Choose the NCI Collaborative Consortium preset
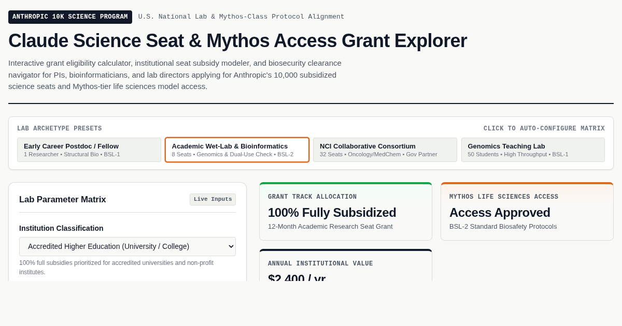Screen dimensions: 622x326 tap(385, 150)
